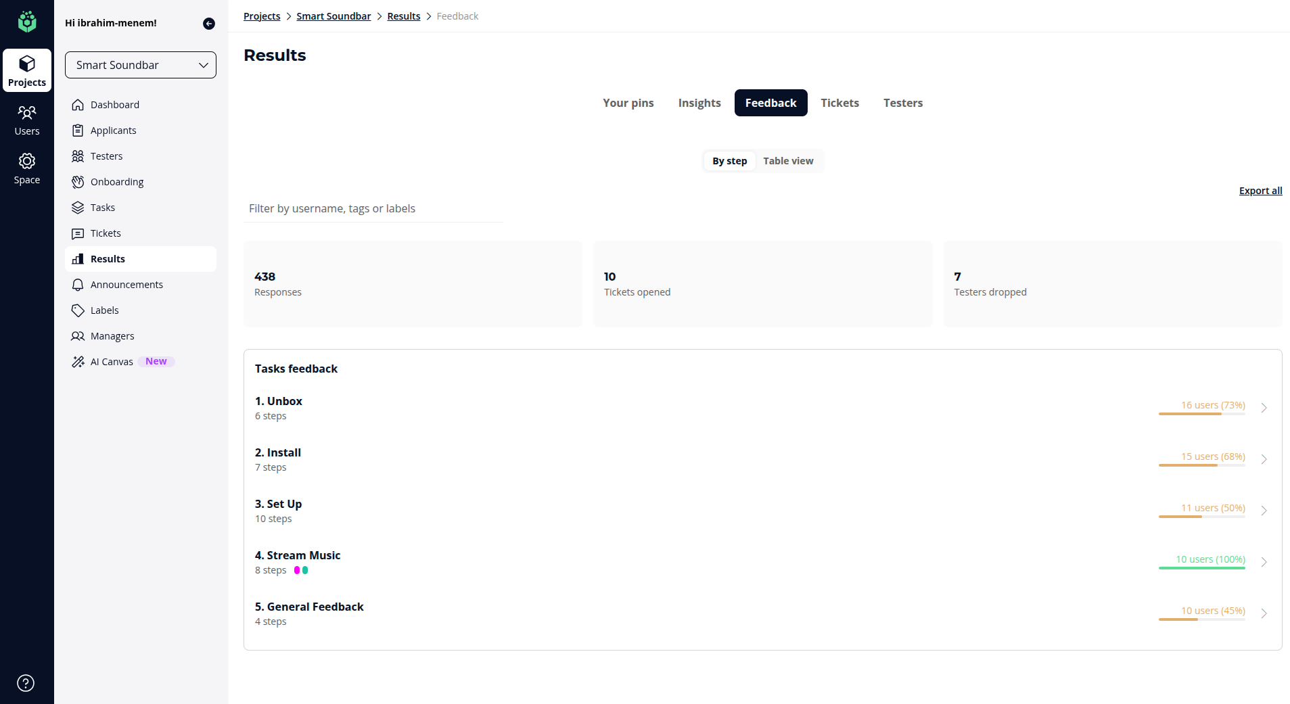Image resolution: width=1290 pixels, height=704 pixels.
Task: Click the Results breadcrumb link
Action: coord(404,16)
